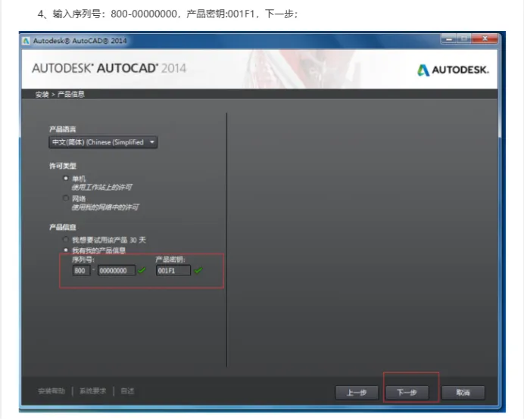The width and height of the screenshot is (524, 420).
Task: Click the green checkmark beside product key
Action: pos(198,270)
